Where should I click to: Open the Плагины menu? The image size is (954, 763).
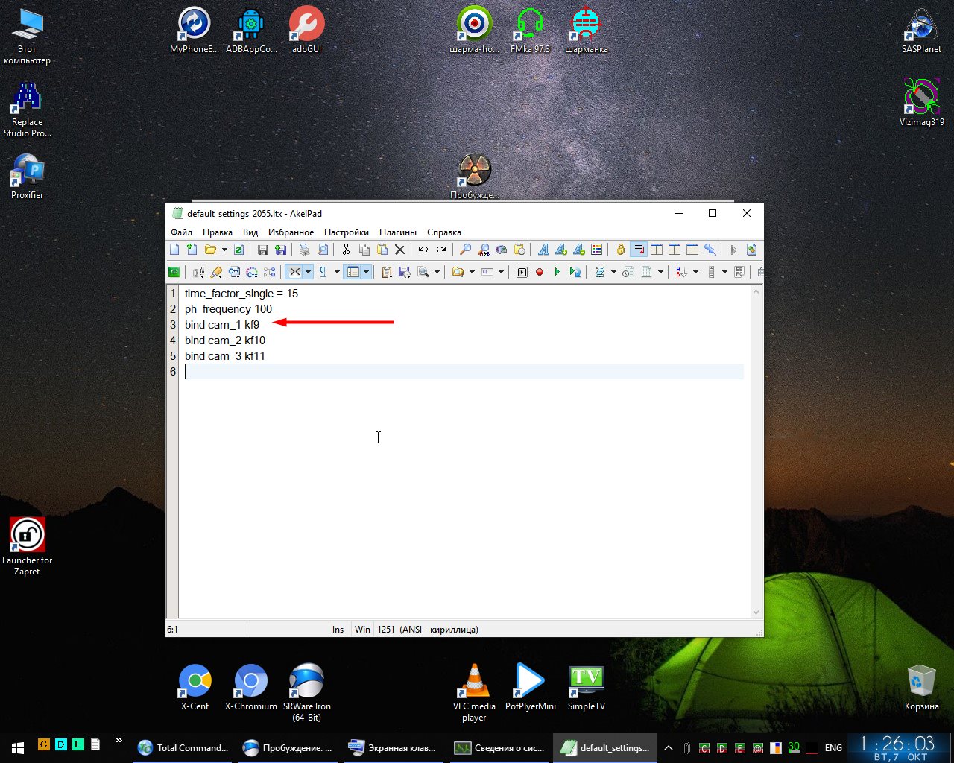[397, 232]
